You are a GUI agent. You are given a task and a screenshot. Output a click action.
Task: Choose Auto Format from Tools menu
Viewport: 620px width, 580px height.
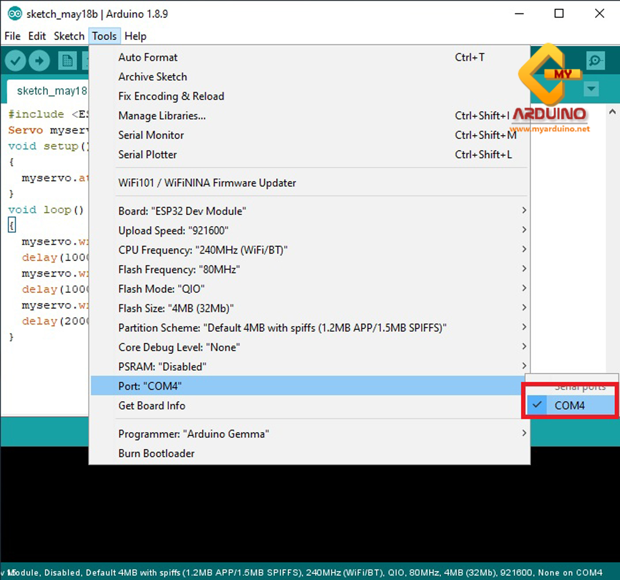point(148,57)
